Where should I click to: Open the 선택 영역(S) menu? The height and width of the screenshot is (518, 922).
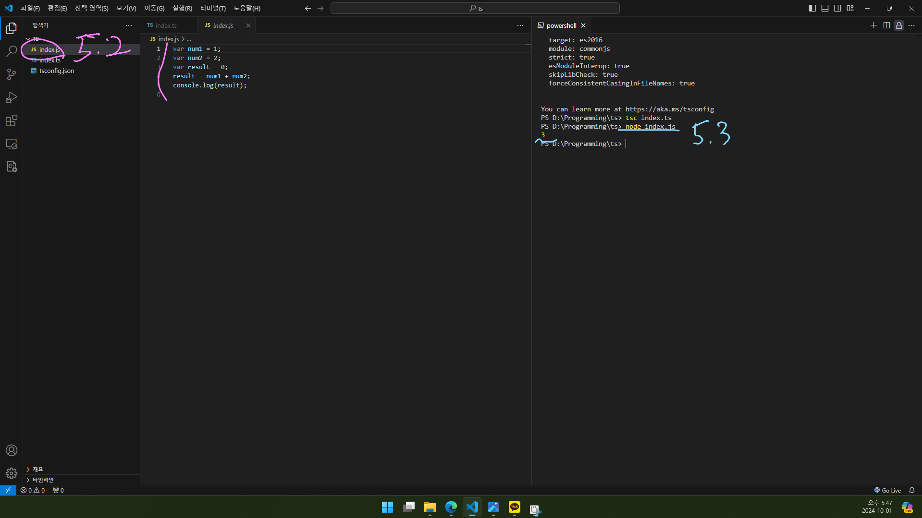click(92, 8)
